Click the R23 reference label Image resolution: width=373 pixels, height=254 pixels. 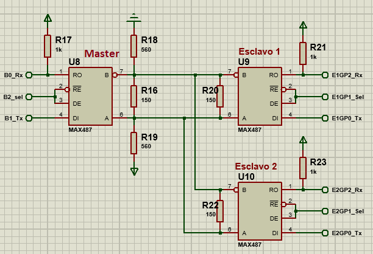[318, 162]
